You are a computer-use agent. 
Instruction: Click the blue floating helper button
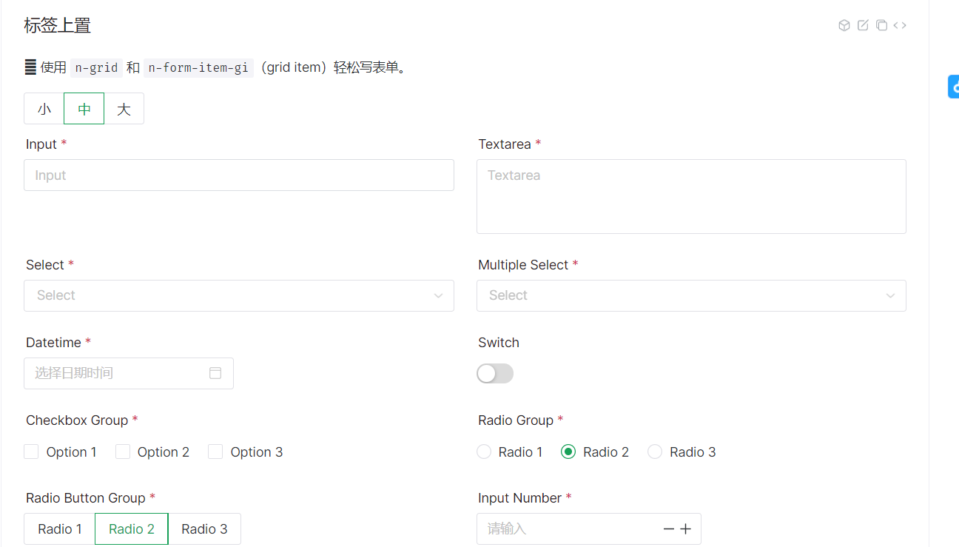pos(954,86)
